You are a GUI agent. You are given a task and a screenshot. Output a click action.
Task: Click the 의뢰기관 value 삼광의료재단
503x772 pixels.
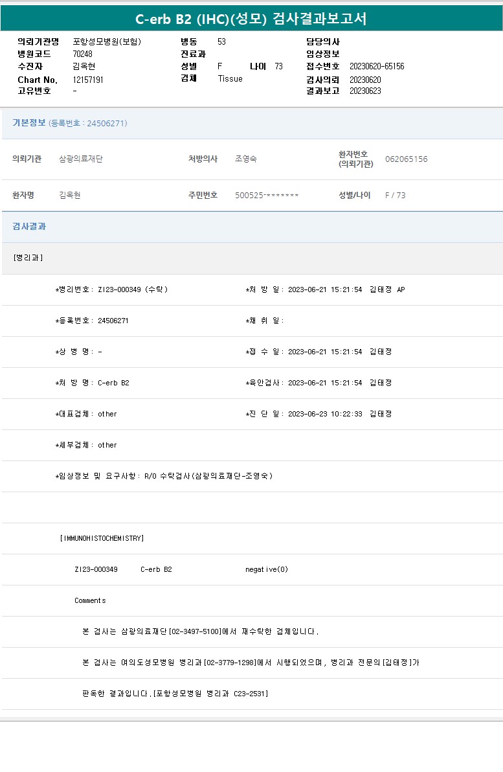point(81,159)
